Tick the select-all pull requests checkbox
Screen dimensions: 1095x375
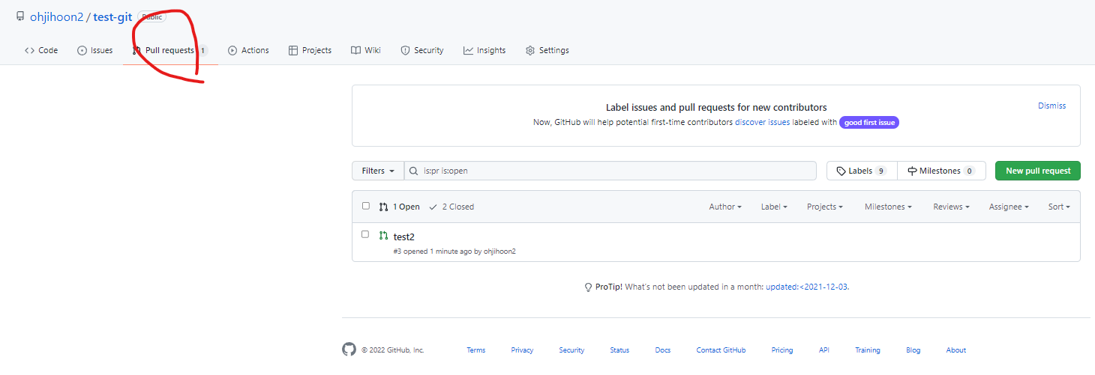[x=366, y=206]
